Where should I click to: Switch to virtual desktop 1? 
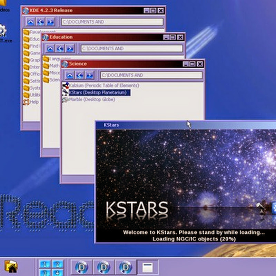[x=45, y=264]
